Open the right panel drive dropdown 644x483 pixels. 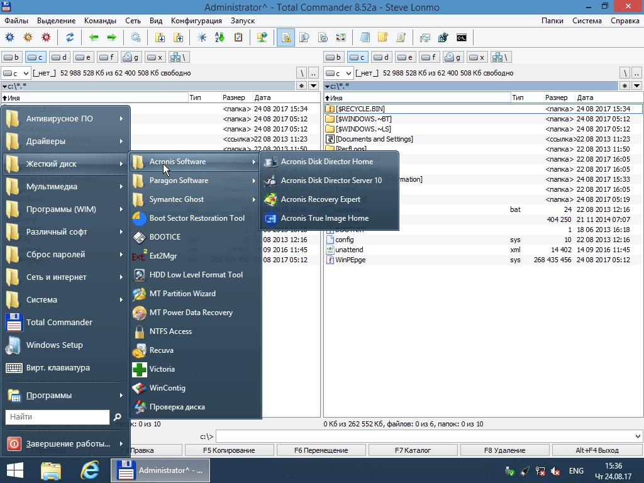click(x=338, y=73)
